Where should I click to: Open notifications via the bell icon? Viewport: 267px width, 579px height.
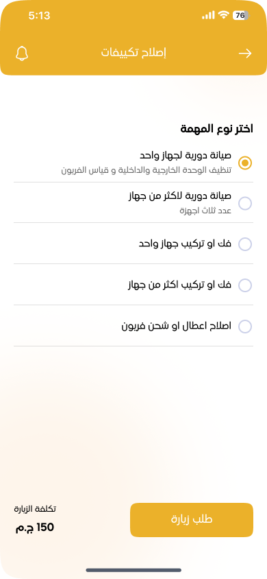pos(22,54)
